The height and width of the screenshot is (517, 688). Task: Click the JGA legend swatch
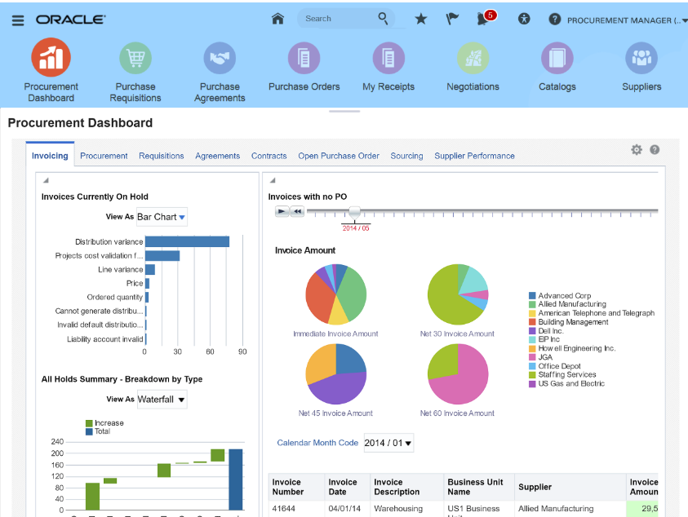pyautogui.click(x=532, y=357)
